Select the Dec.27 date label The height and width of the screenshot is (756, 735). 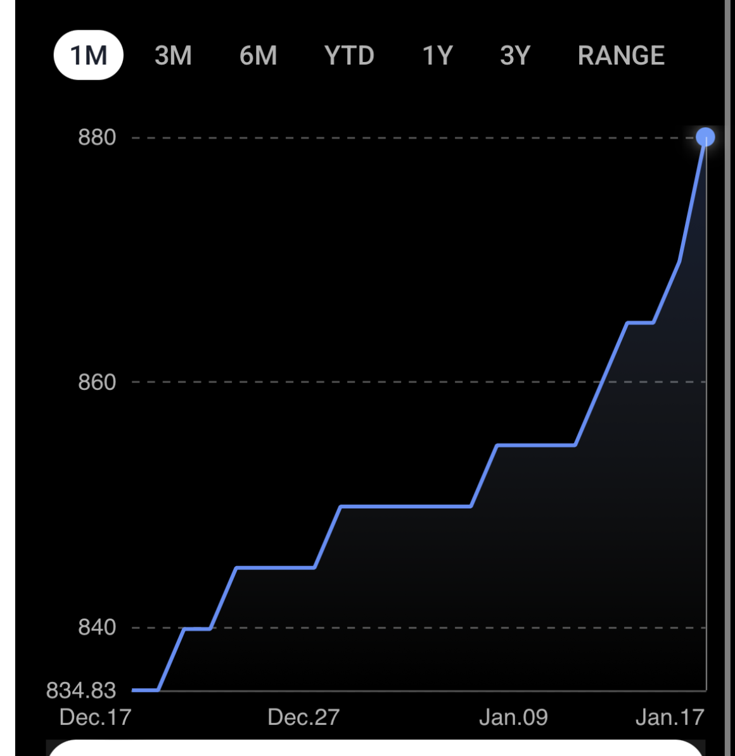pos(304,717)
